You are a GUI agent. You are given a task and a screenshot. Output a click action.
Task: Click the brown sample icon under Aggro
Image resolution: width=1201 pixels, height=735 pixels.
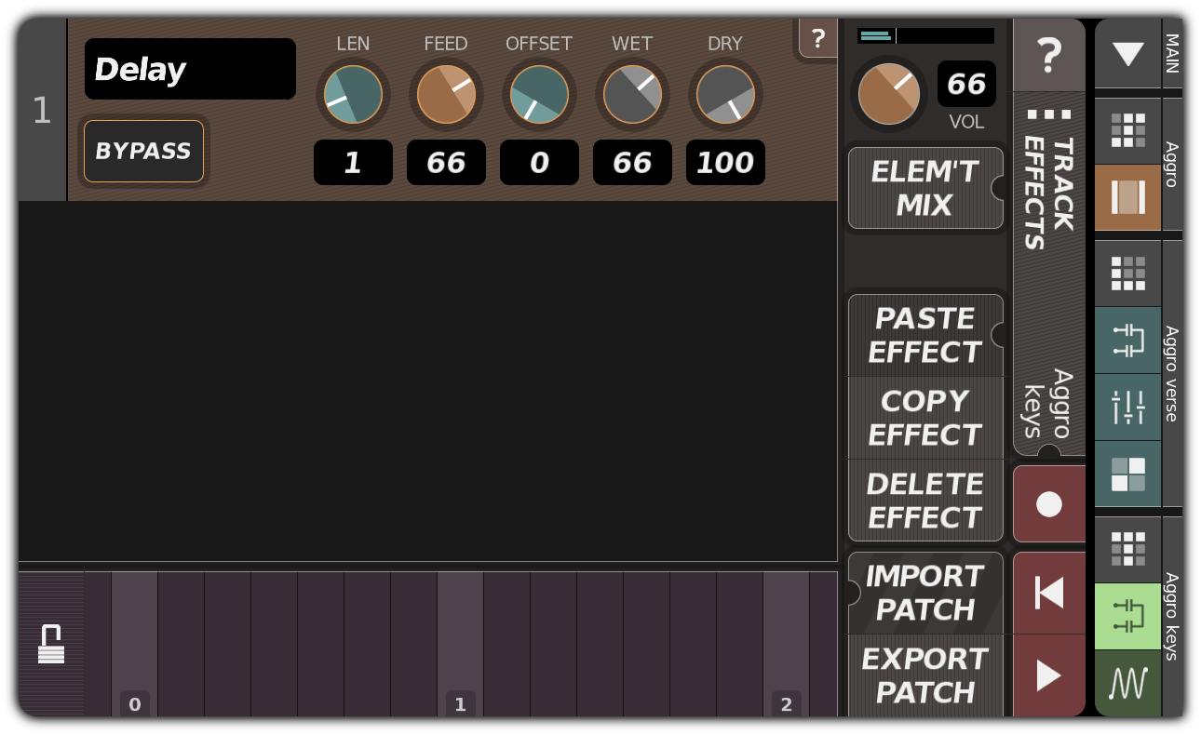coord(1127,197)
